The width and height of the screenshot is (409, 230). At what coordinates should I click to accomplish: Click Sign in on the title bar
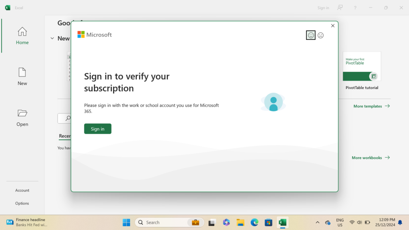(323, 8)
